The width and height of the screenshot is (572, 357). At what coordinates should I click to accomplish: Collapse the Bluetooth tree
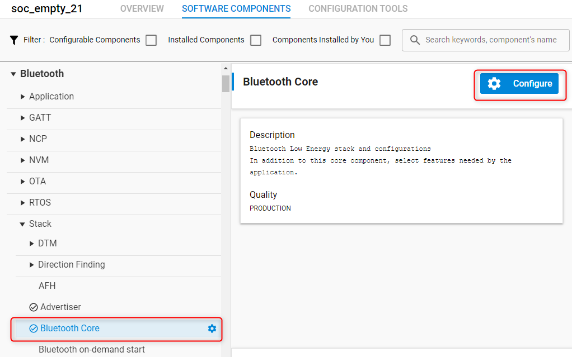pos(12,73)
